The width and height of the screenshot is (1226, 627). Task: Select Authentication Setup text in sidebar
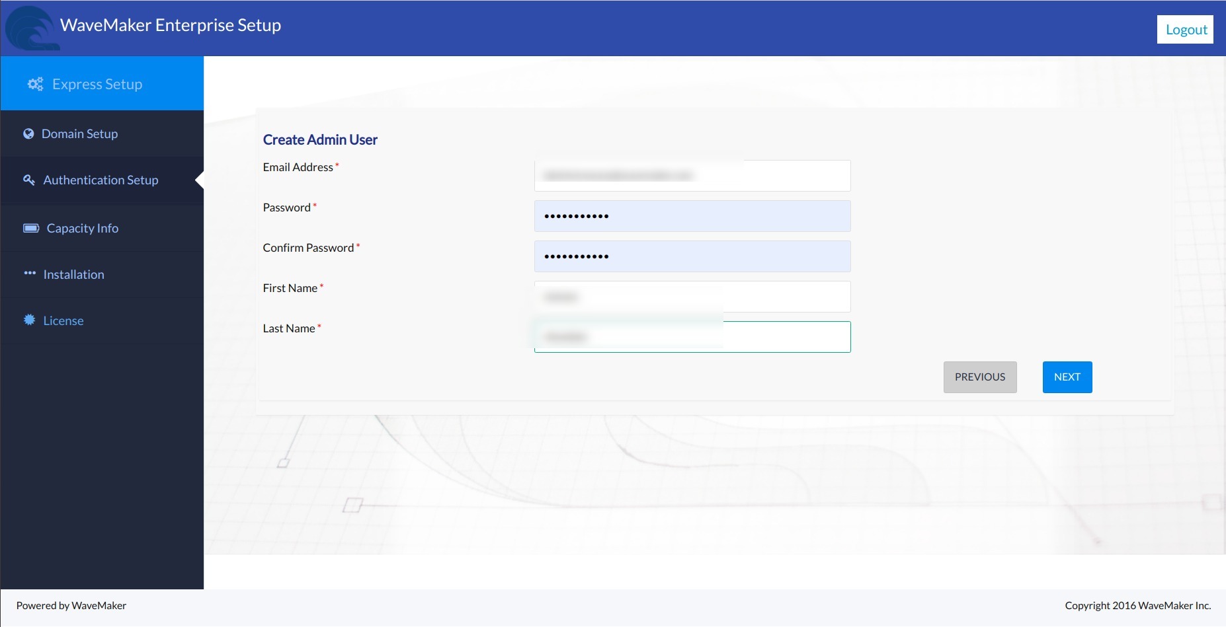pos(101,180)
